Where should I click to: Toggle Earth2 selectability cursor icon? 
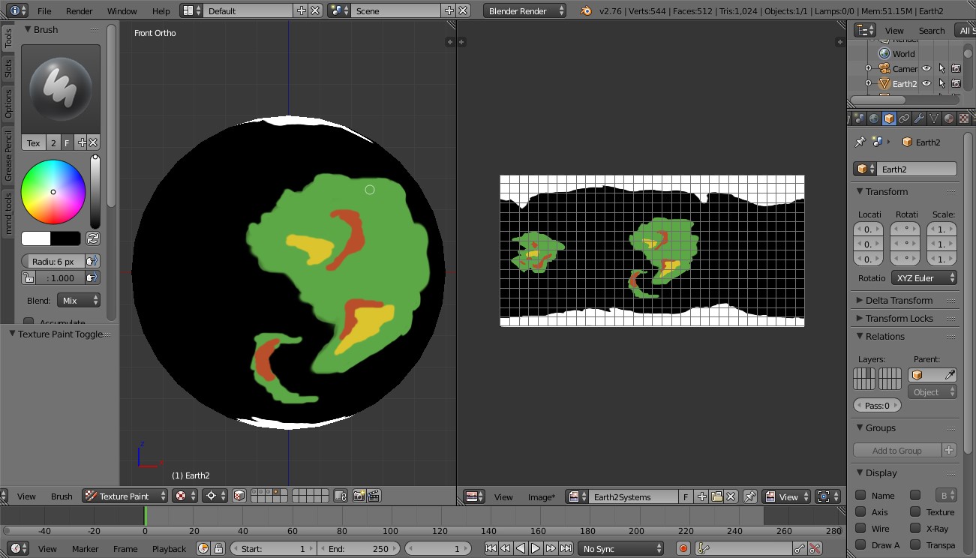click(x=941, y=83)
